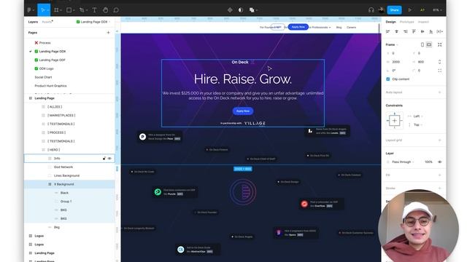Open the Frame tool options arrow
The image size is (467, 262).
coord(61,10)
